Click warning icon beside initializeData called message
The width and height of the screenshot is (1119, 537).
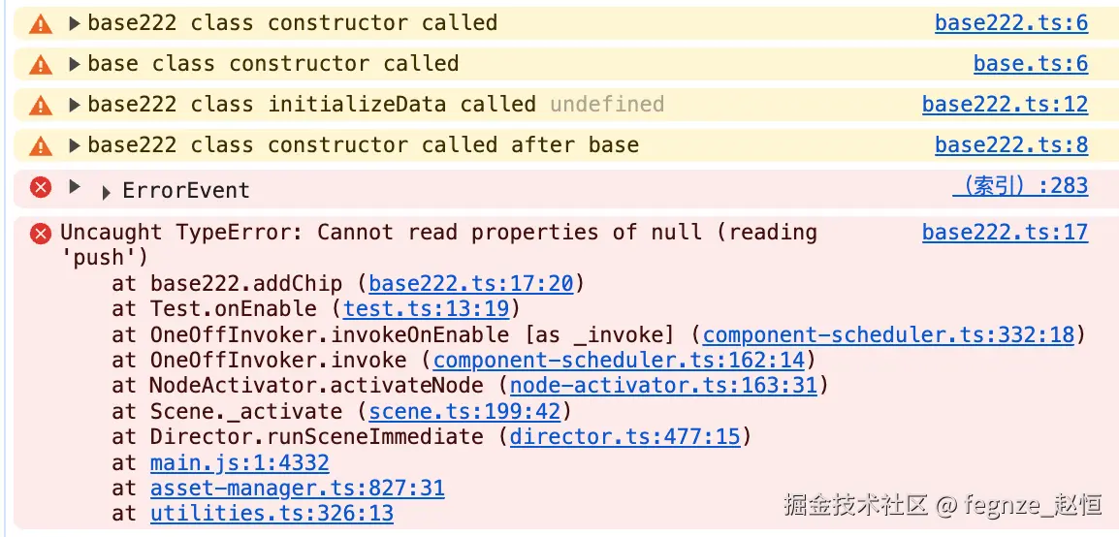[41, 105]
